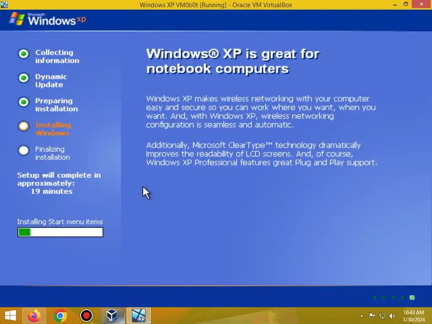
Task: Click the VirtualBox window title text
Action: coord(216,5)
